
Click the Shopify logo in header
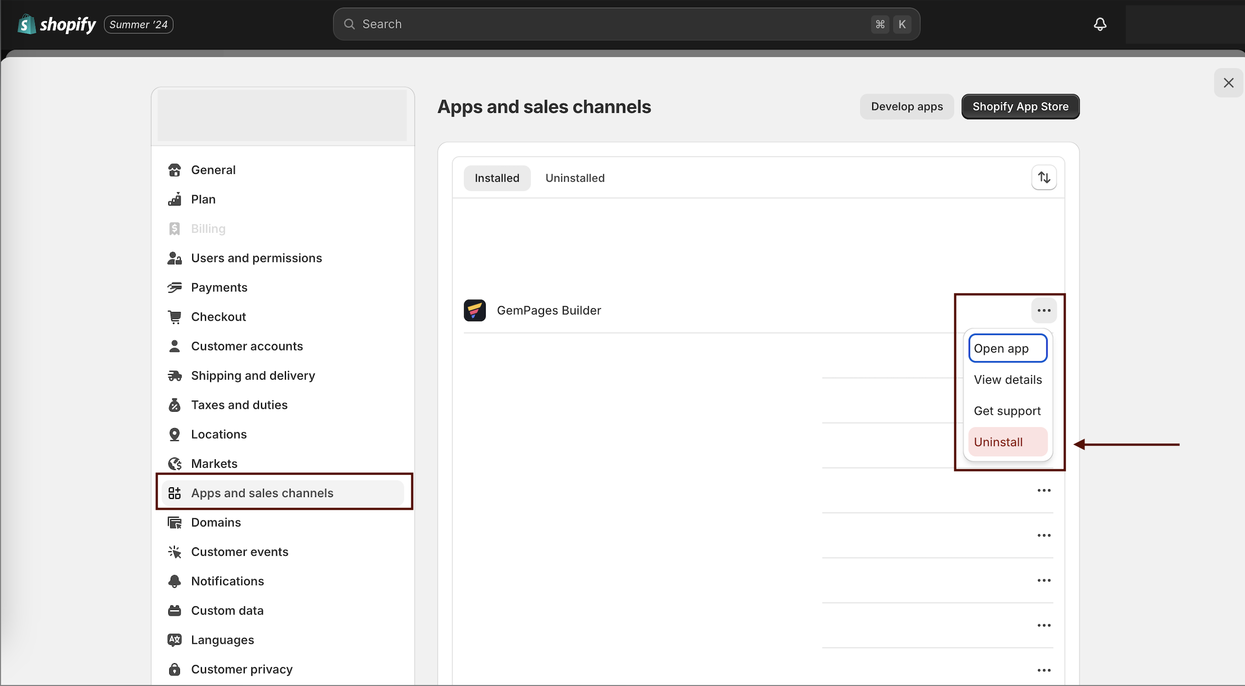[56, 24]
